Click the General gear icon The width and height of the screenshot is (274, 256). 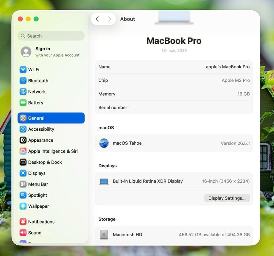pos(23,118)
